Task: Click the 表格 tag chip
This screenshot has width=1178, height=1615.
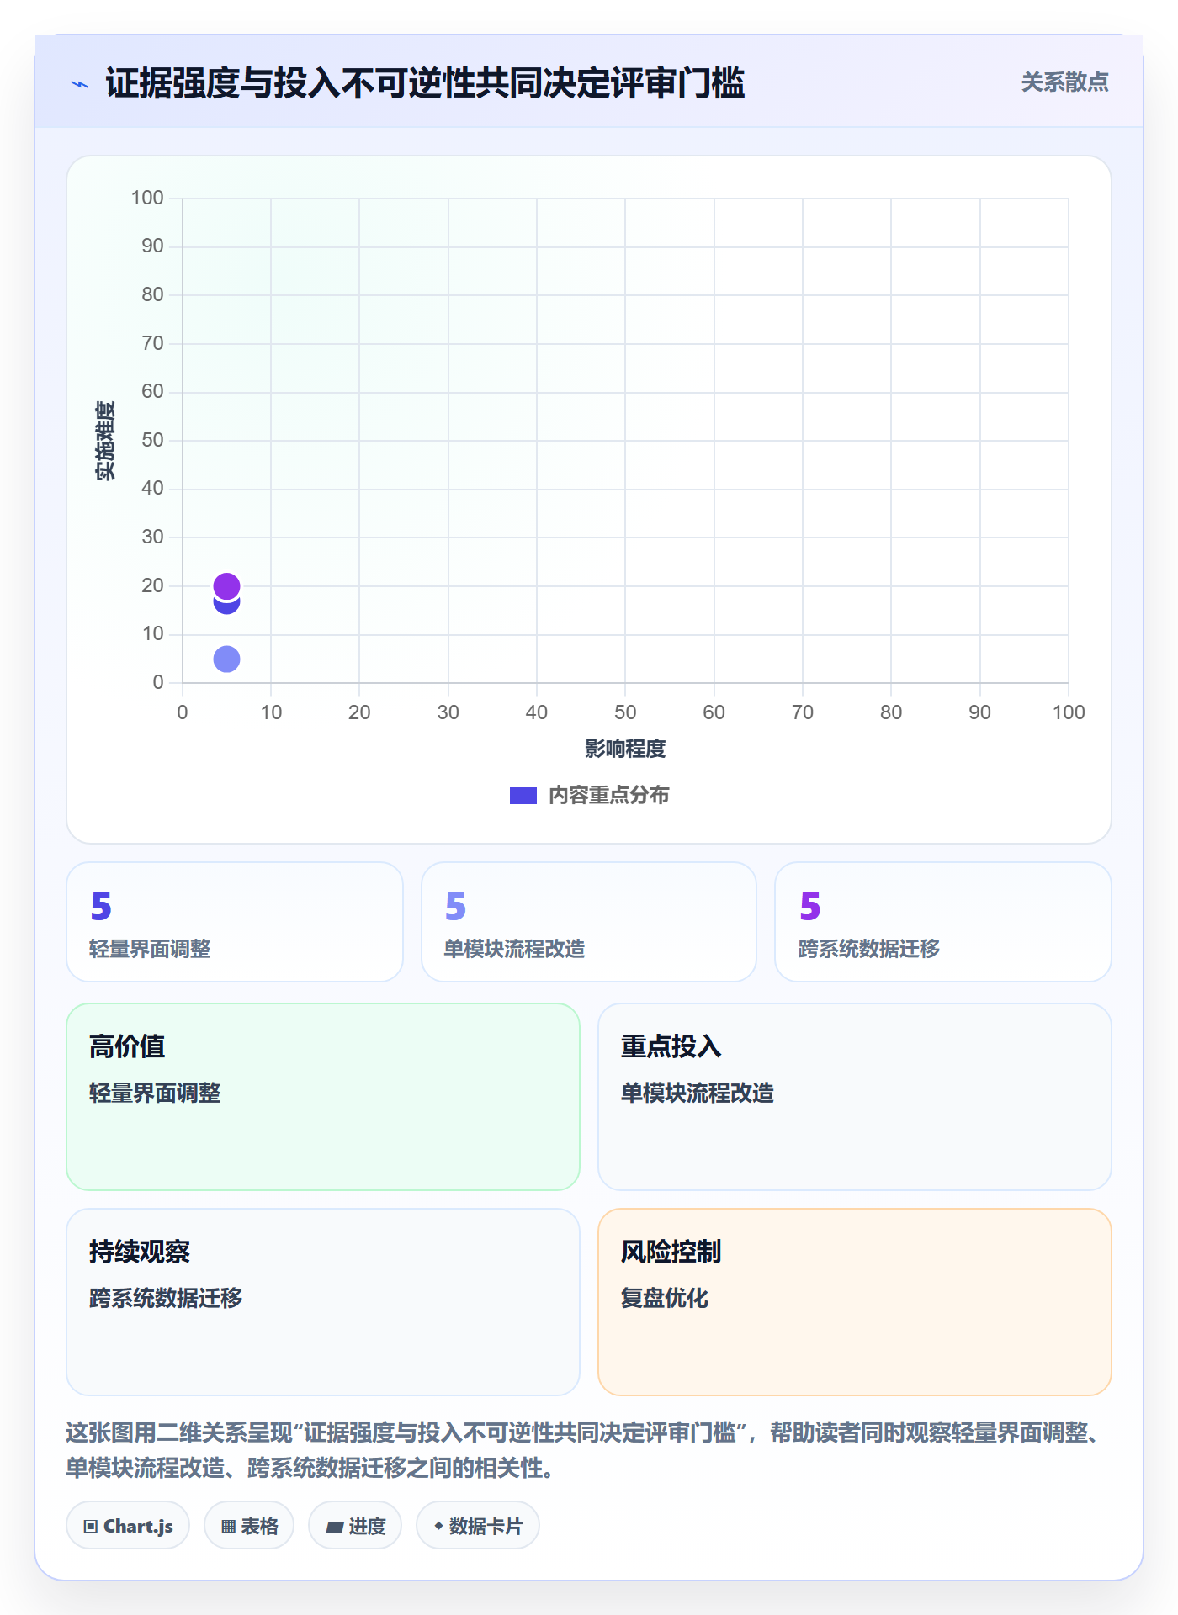Action: point(249,1526)
